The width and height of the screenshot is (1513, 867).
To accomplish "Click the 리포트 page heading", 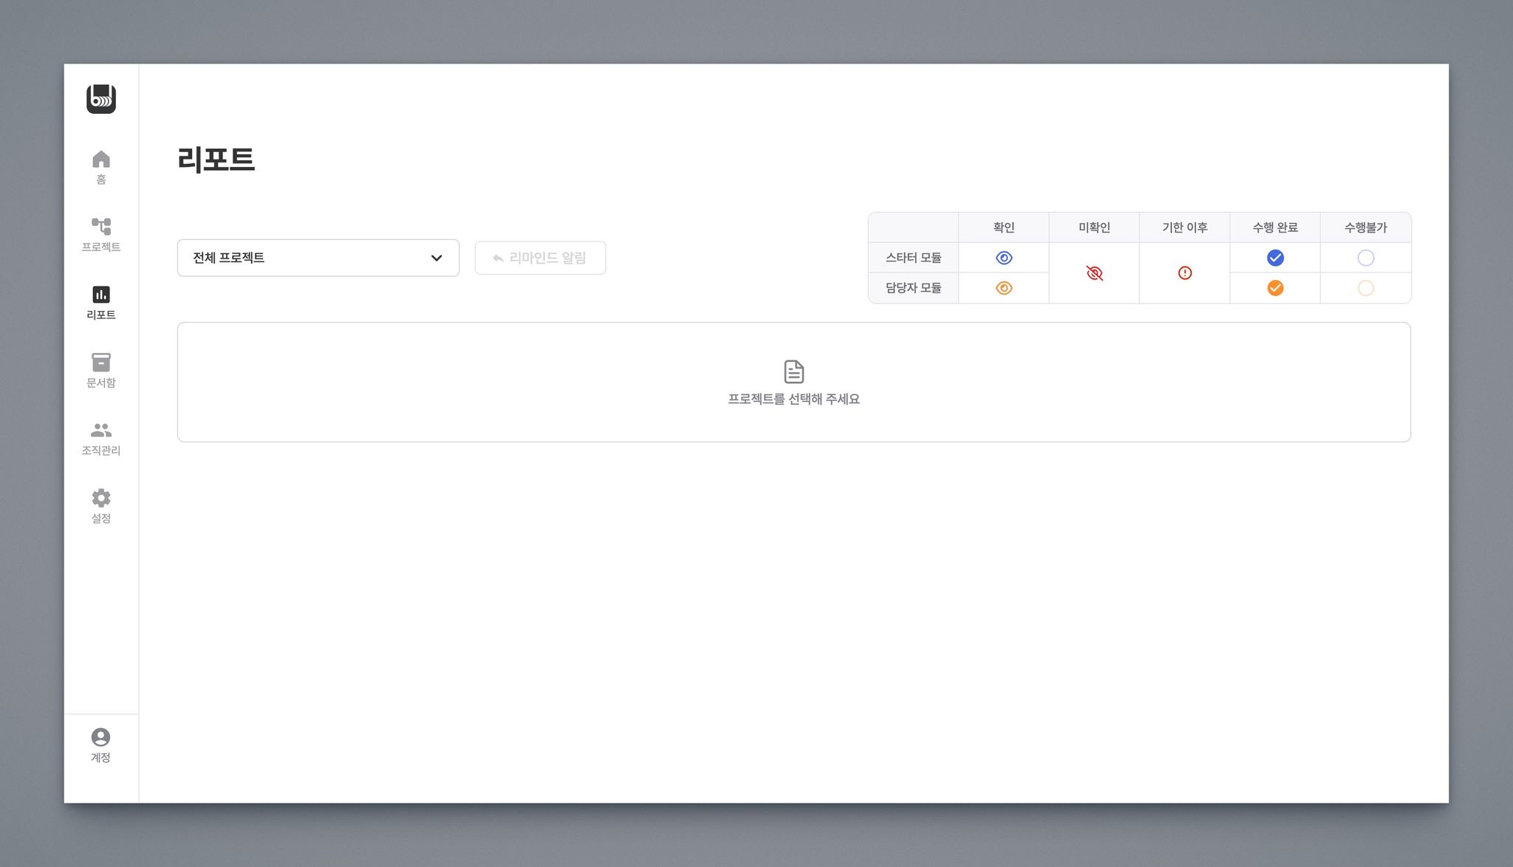I will [x=216, y=160].
